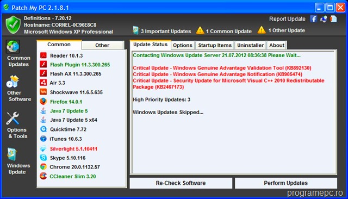This screenshot has height=199, width=348.
Task: Click the Silverlight icon
Action: coord(43,148)
